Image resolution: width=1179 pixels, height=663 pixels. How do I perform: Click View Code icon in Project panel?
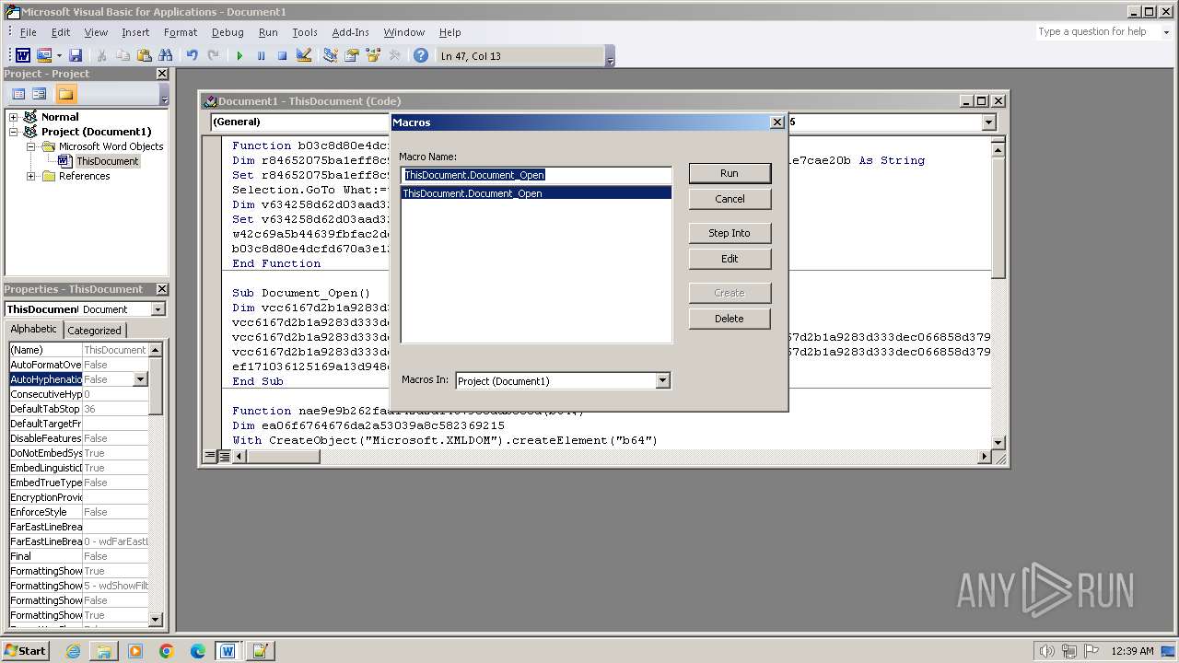(x=18, y=94)
